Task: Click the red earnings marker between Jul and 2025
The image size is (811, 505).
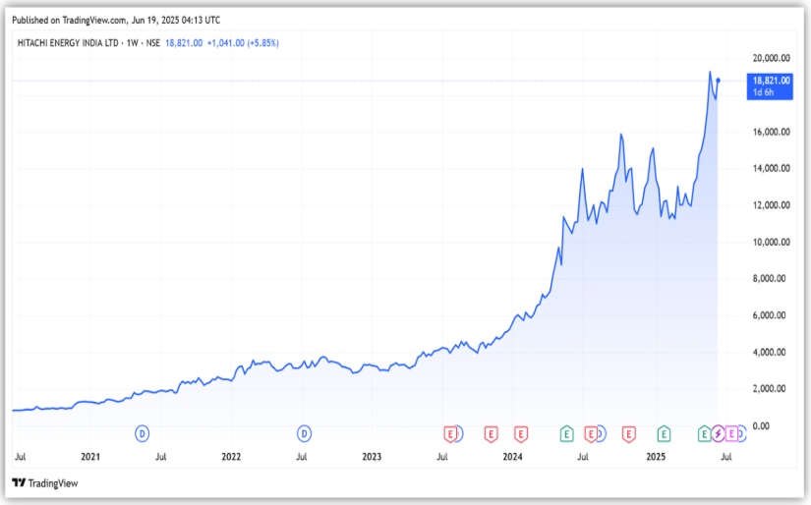Action: click(630, 432)
